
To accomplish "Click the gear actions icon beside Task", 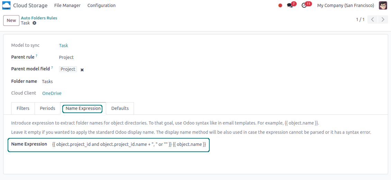I will click(x=34, y=23).
